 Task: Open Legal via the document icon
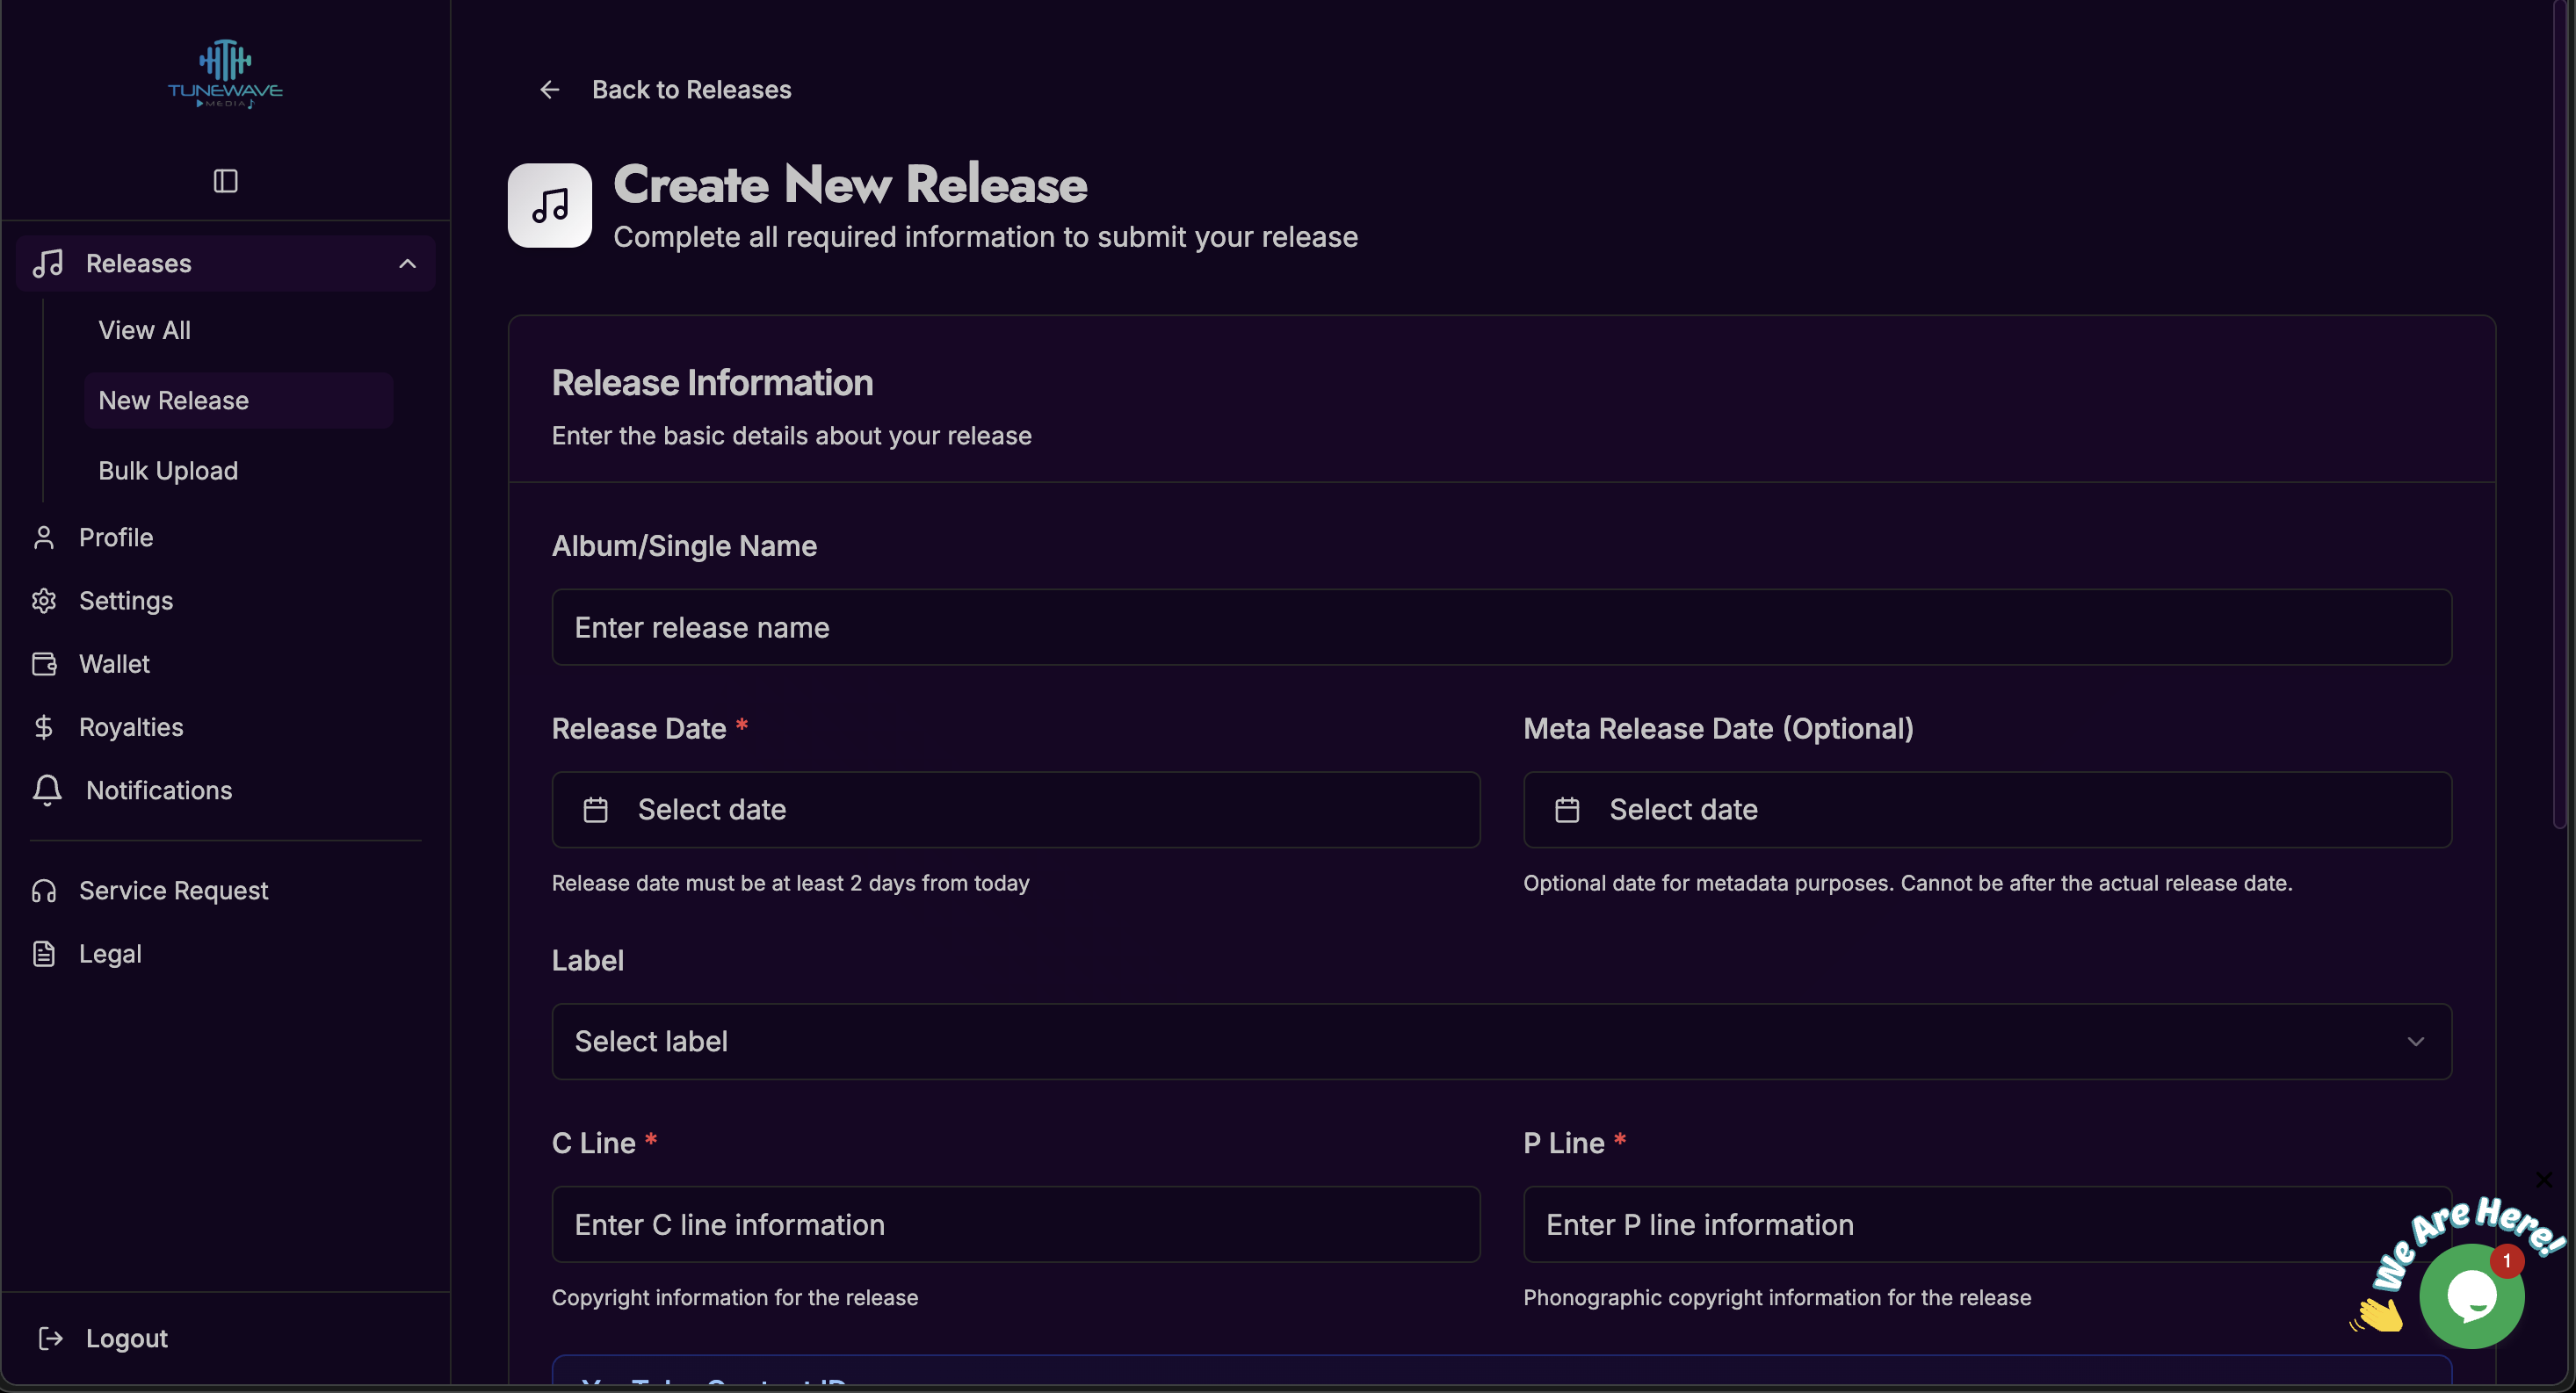click(x=45, y=953)
